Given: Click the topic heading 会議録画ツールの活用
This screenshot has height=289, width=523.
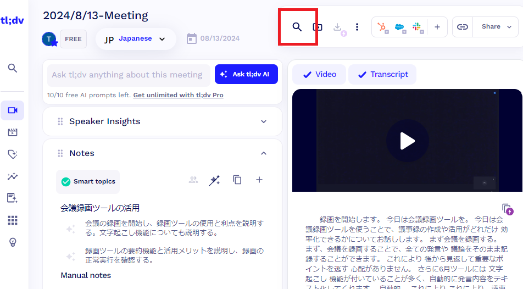Looking at the screenshot, I should pyautogui.click(x=100, y=208).
